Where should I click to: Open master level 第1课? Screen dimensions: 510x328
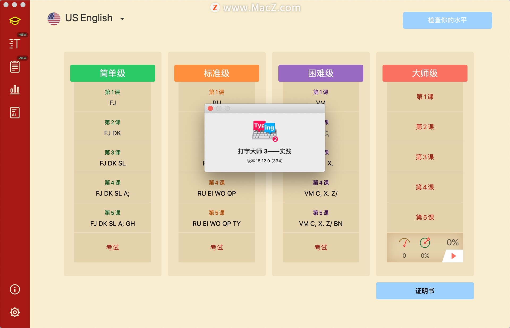pyautogui.click(x=425, y=97)
